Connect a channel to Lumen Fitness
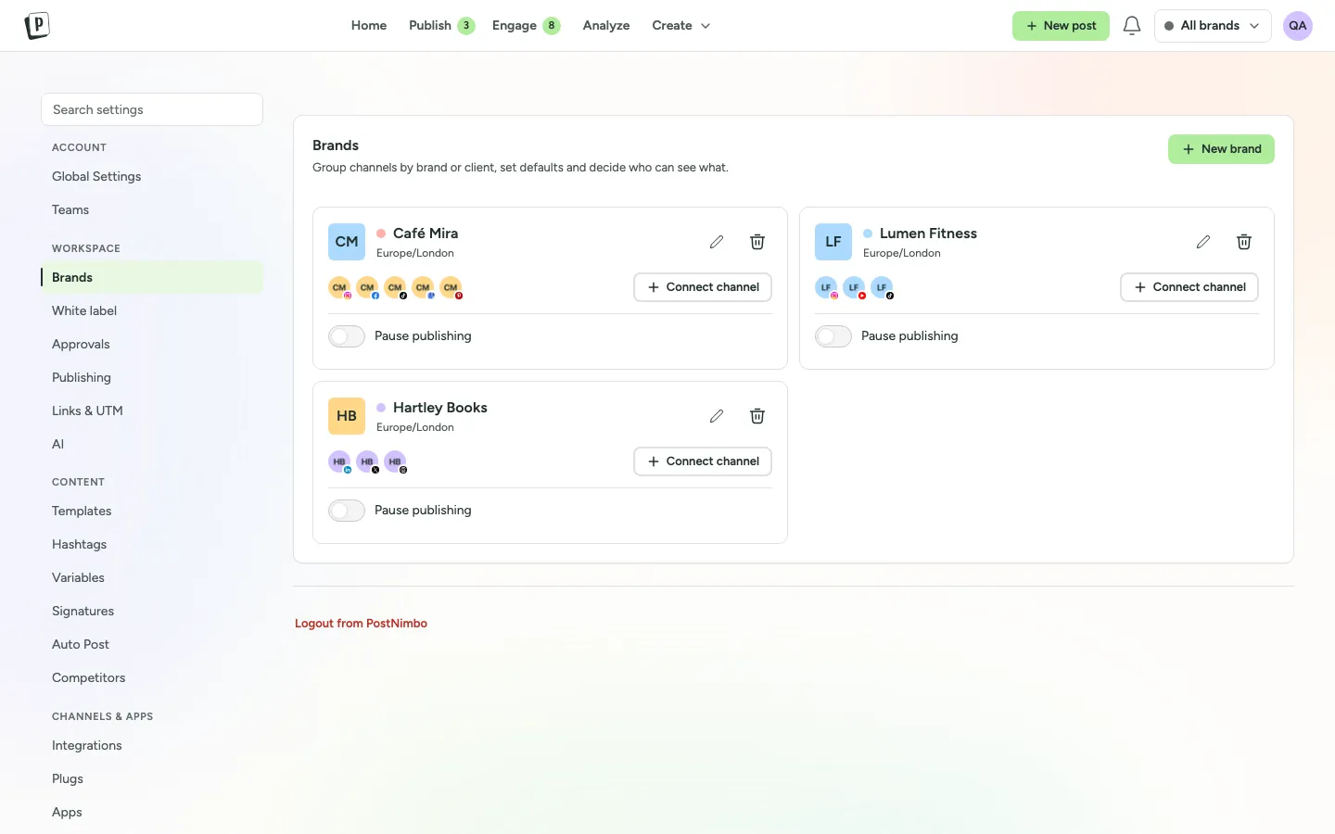1335x834 pixels. 1189,287
